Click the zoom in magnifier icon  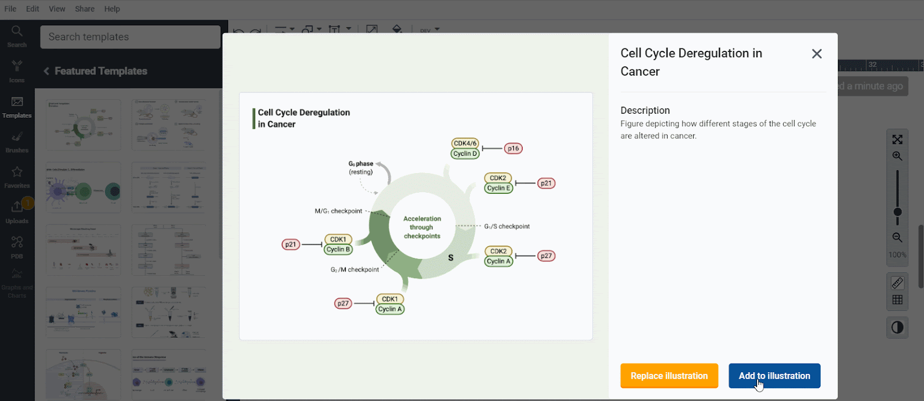tap(897, 156)
